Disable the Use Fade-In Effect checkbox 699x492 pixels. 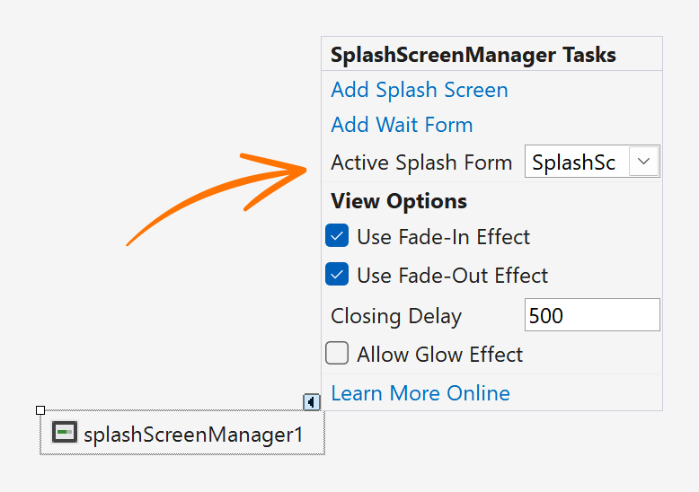[x=337, y=237]
